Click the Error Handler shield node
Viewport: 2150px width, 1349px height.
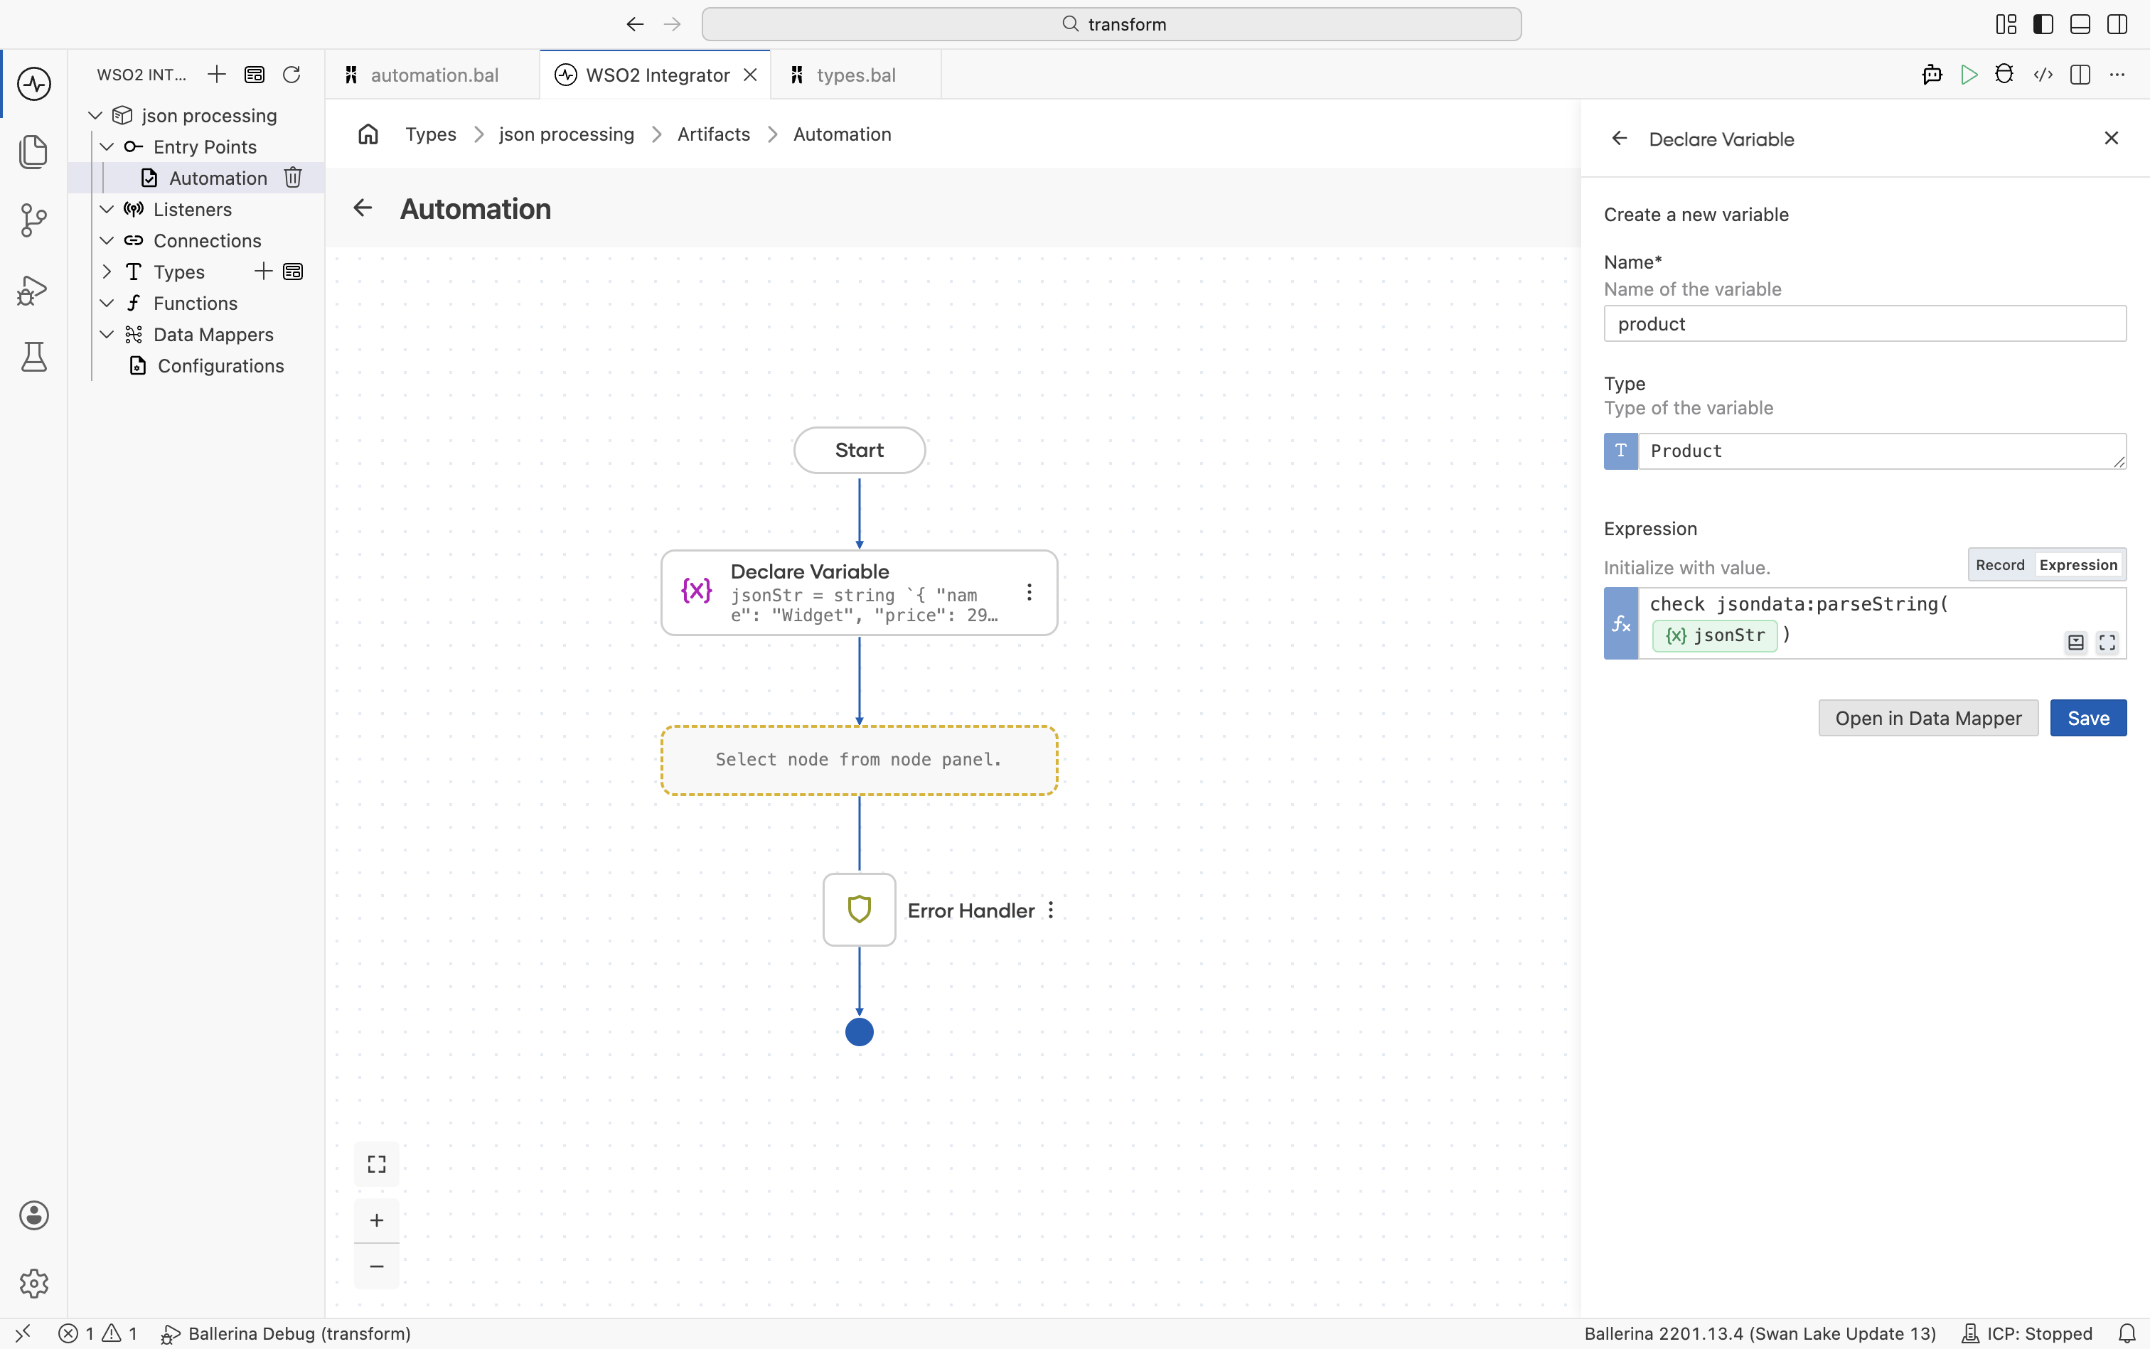coord(860,909)
